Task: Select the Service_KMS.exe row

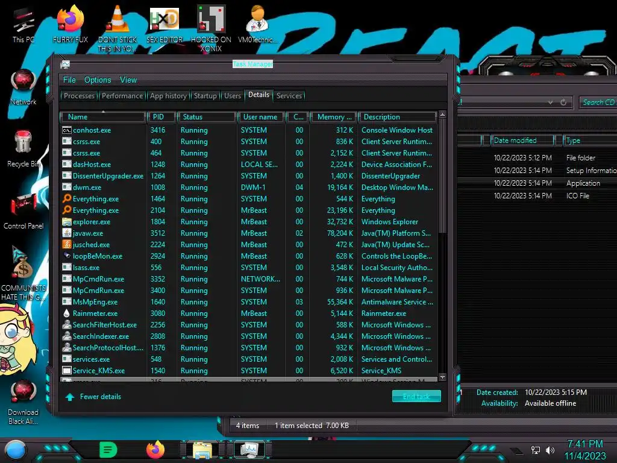Action: click(x=249, y=371)
